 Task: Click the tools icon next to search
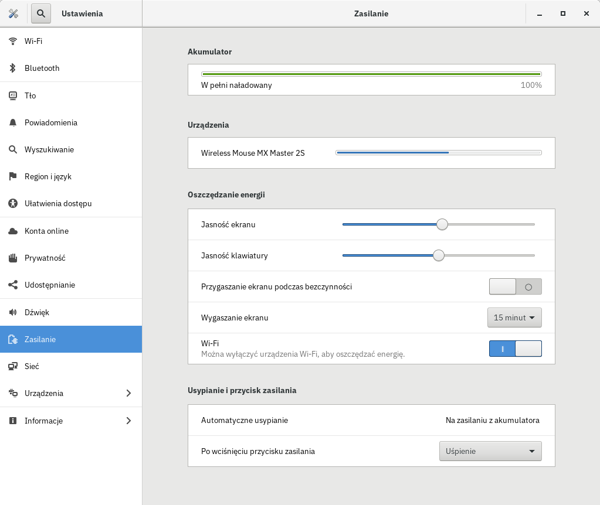[x=14, y=13]
